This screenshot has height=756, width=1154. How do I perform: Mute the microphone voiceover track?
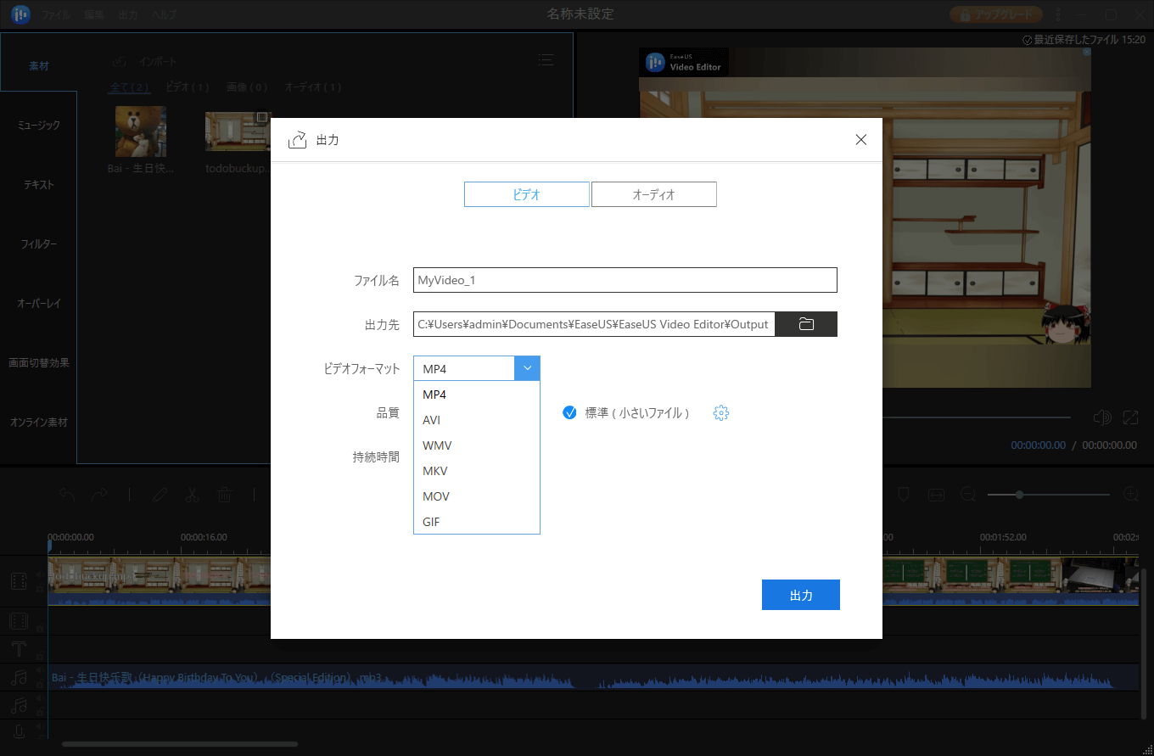[x=39, y=726]
